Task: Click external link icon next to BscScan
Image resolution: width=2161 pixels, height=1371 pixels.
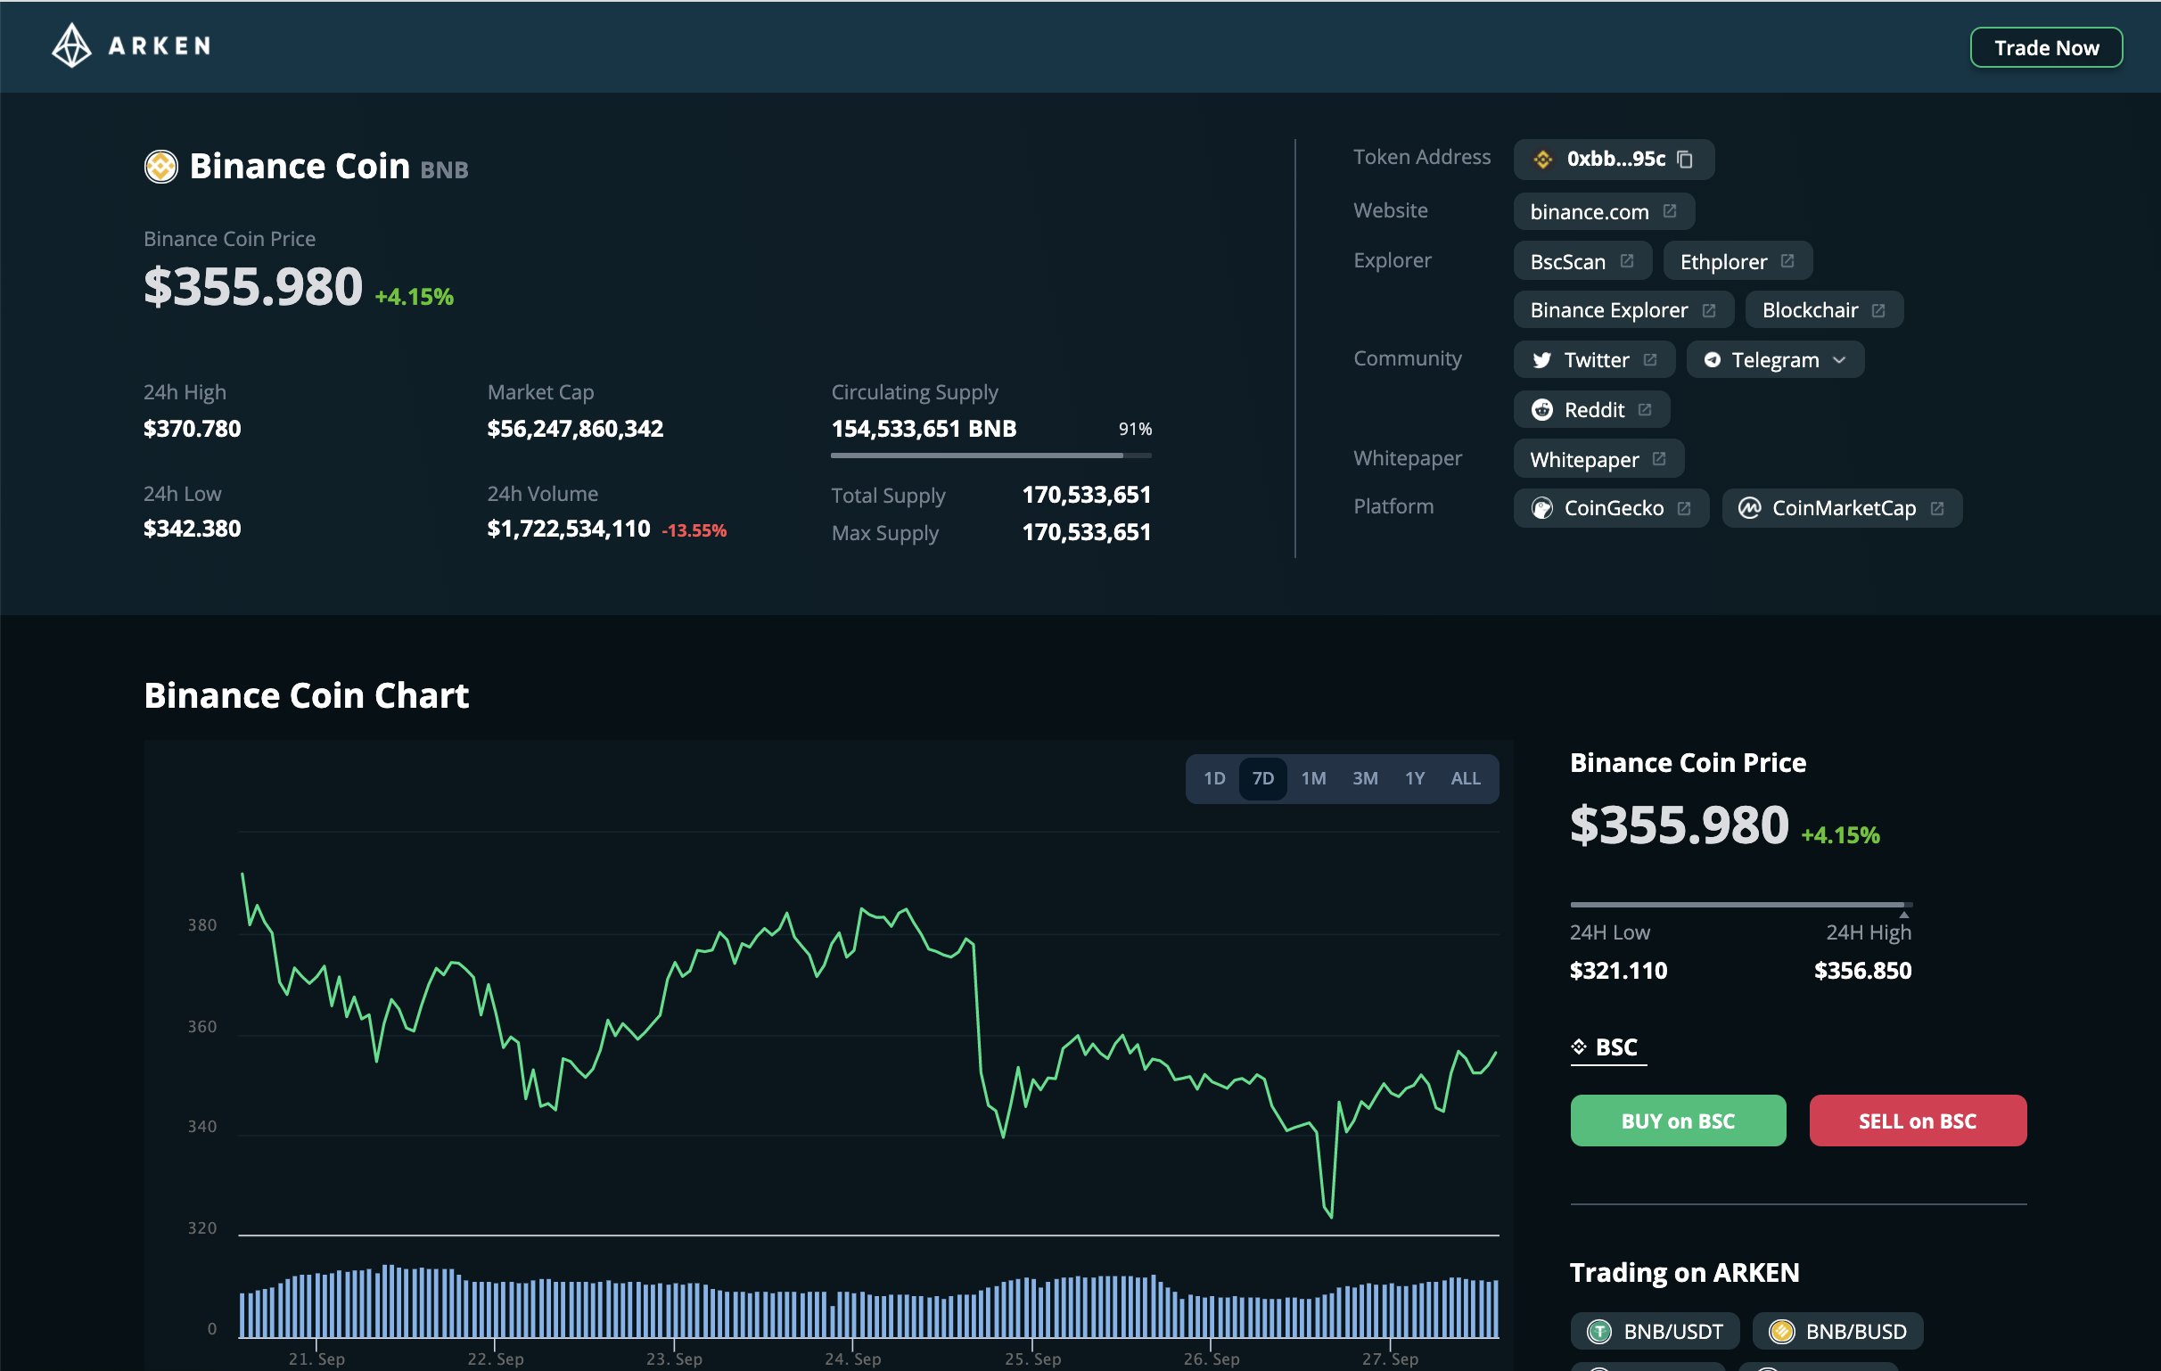Action: (x=1627, y=261)
